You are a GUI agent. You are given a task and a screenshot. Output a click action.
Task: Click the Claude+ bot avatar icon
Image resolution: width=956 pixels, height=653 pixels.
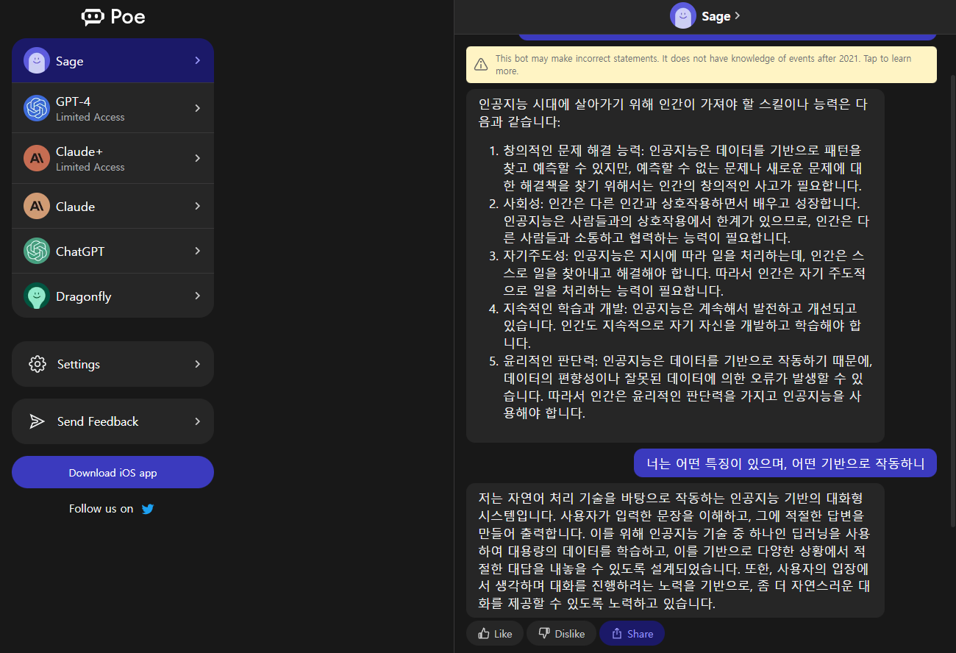(x=37, y=158)
